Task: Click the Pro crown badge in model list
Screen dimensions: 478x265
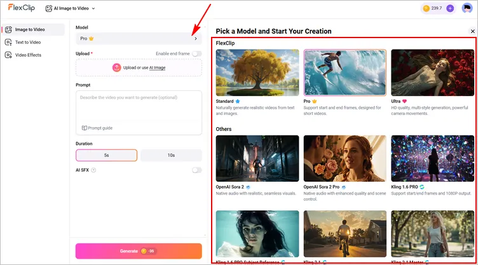Action: [x=314, y=101]
